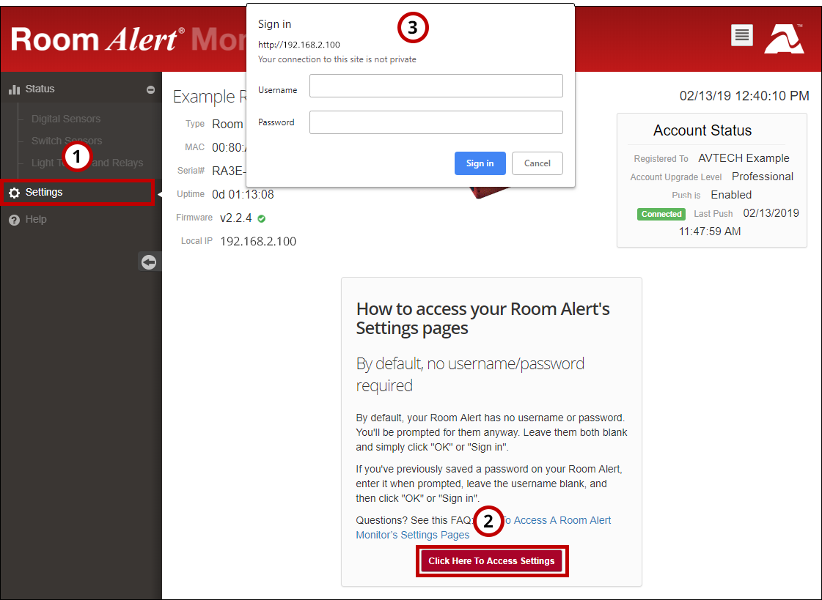Open the hamburger list icon in the header
The width and height of the screenshot is (822, 600).
click(741, 34)
